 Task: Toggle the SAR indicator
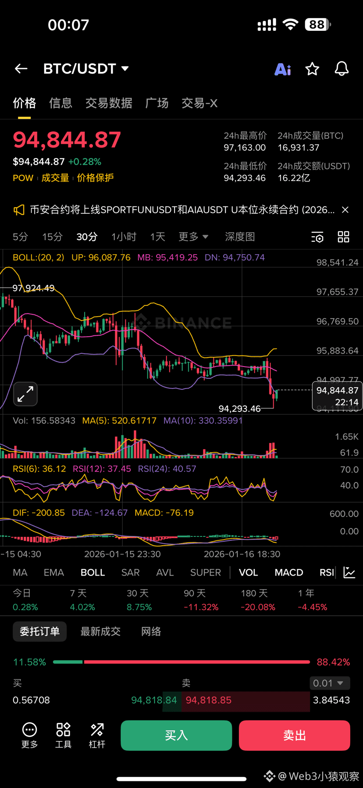130,572
